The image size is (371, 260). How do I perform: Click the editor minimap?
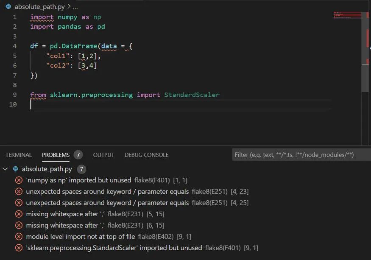(x=347, y=15)
